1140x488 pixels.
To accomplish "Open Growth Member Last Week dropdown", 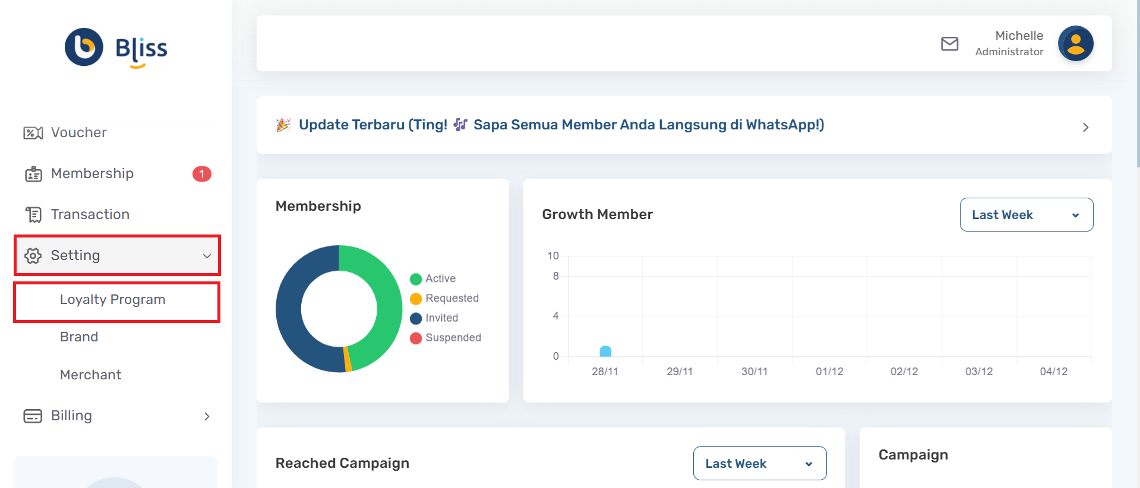I will click(1026, 215).
